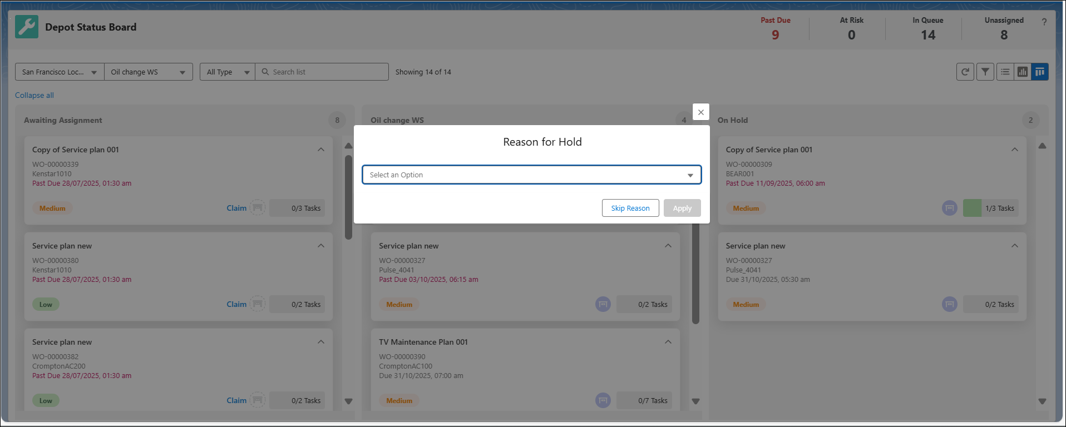Image resolution: width=1066 pixels, height=427 pixels.
Task: Select the kanban board view icon
Action: pos(1040,72)
